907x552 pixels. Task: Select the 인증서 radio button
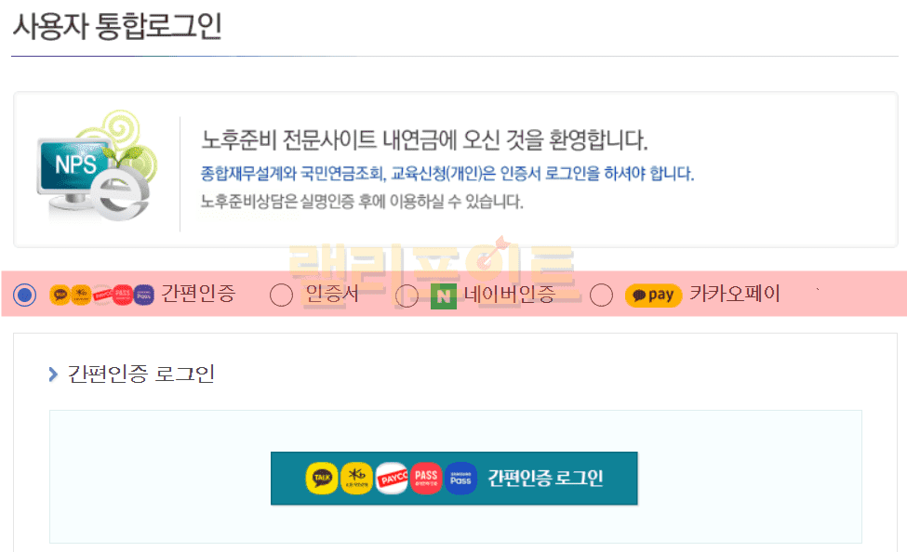coord(281,296)
